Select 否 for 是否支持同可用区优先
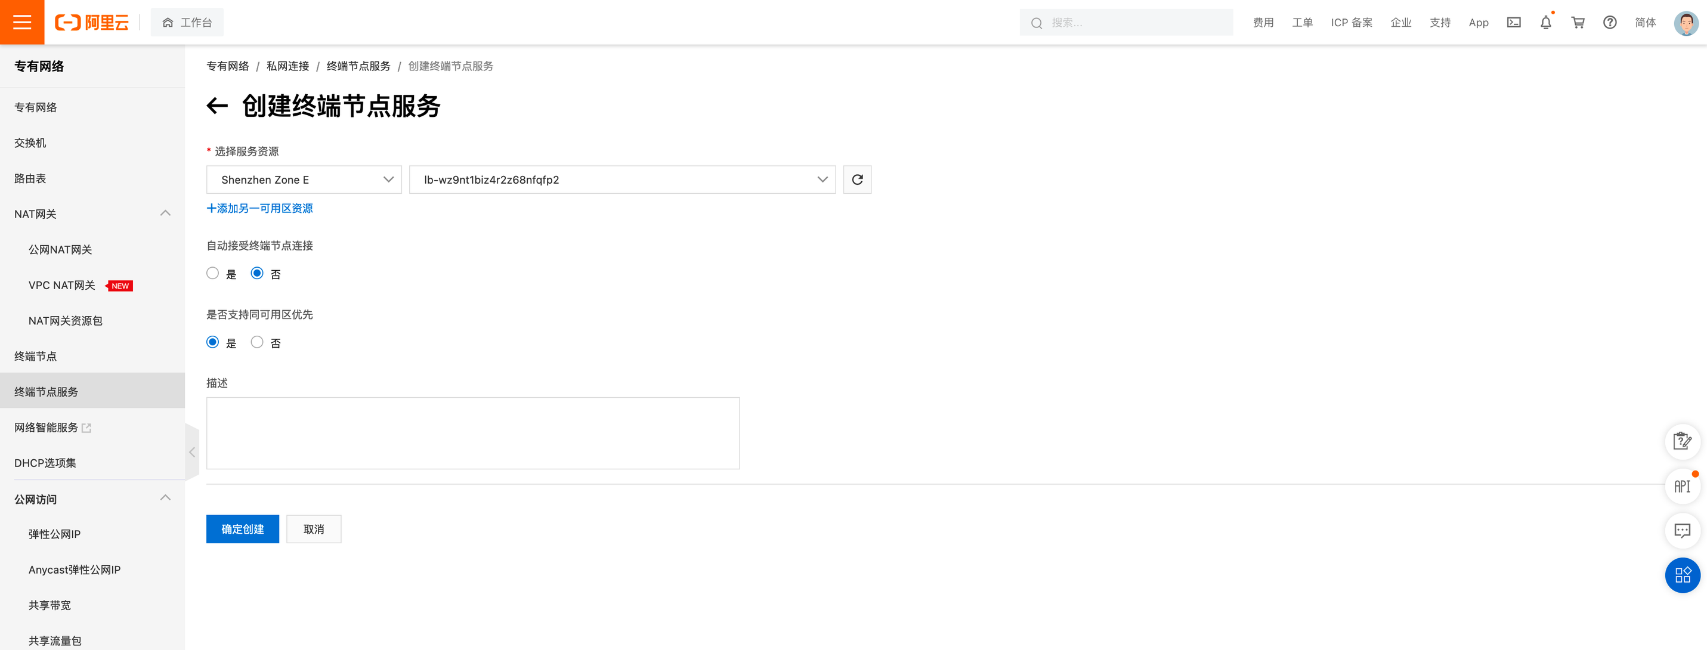 coord(257,343)
